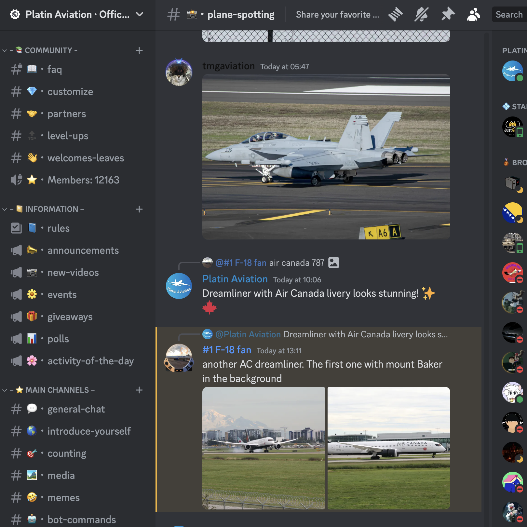Go to the media channel

point(78,476)
